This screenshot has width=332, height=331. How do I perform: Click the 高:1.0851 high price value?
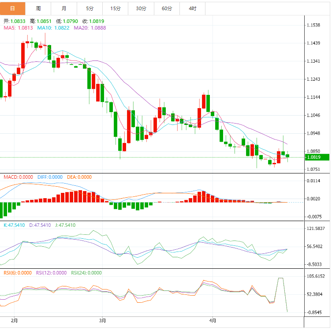tap(41, 21)
